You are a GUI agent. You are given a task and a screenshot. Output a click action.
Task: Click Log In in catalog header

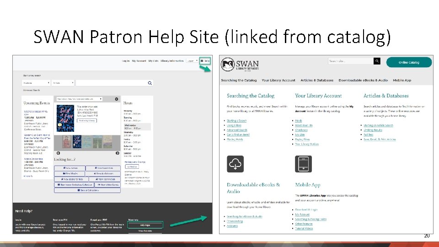click(126, 61)
